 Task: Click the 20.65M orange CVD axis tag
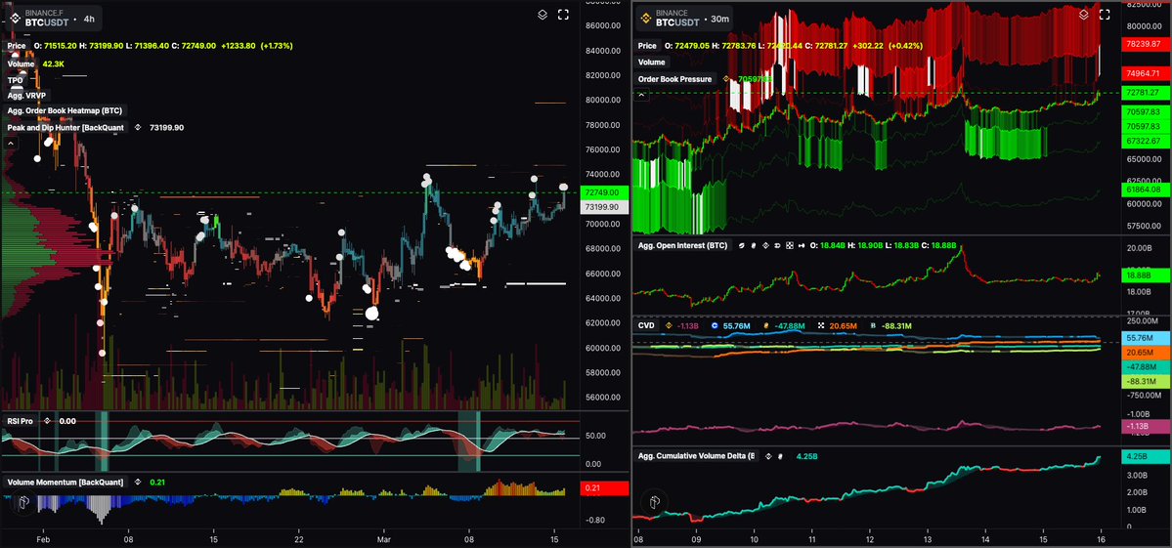1145,353
